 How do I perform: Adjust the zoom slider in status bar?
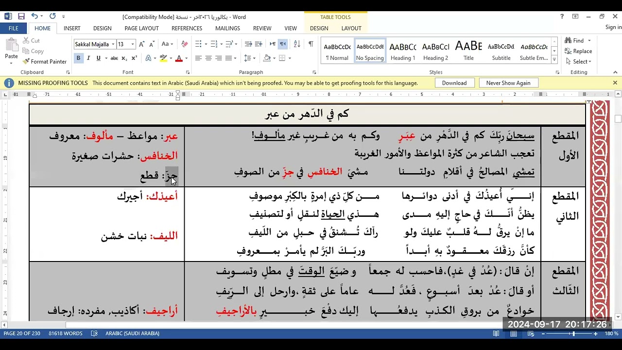[573, 333]
